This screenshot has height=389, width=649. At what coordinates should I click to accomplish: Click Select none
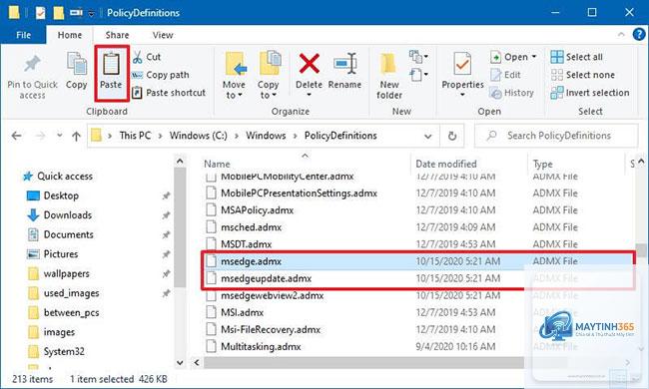[582, 75]
